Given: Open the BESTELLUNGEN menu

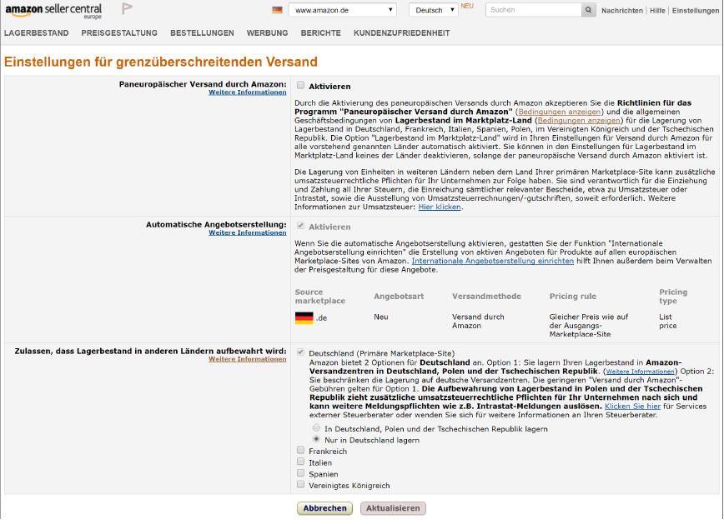Looking at the screenshot, I should (202, 33).
